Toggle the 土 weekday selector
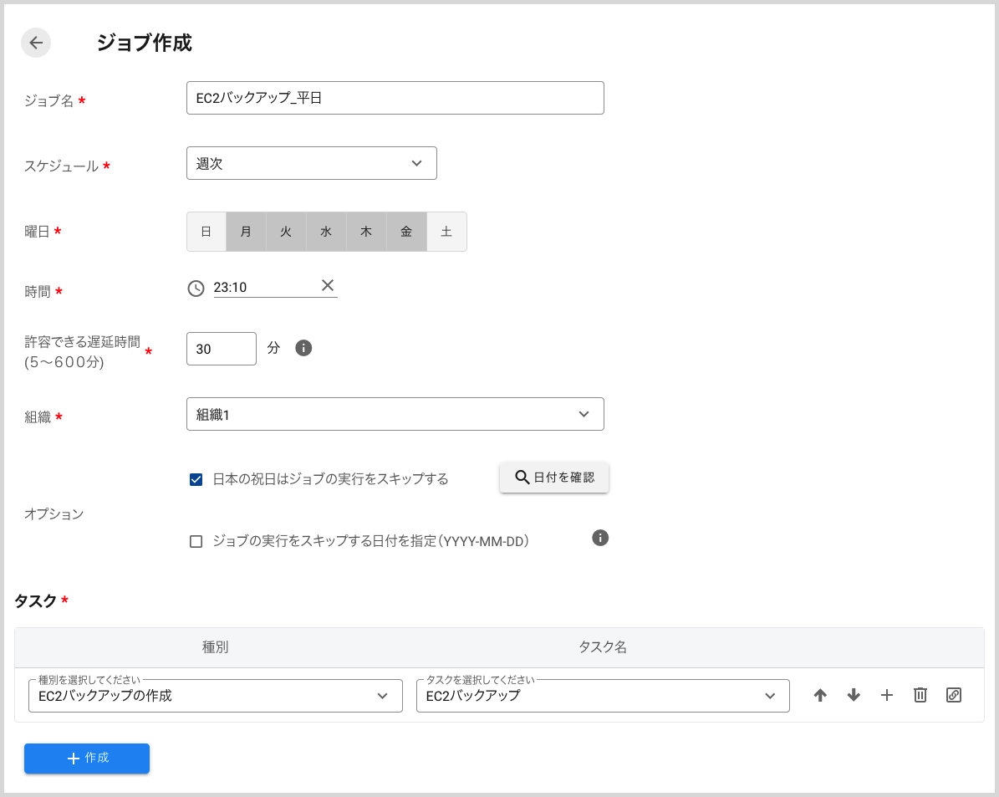Image resolution: width=999 pixels, height=797 pixels. 446,232
